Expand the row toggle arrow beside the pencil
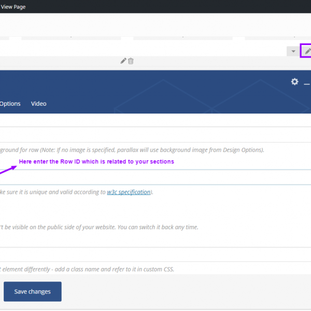 tap(293, 51)
